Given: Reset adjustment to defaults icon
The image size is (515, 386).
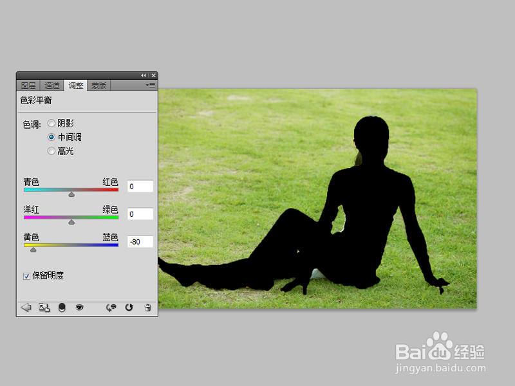Looking at the screenshot, I should pos(129,308).
